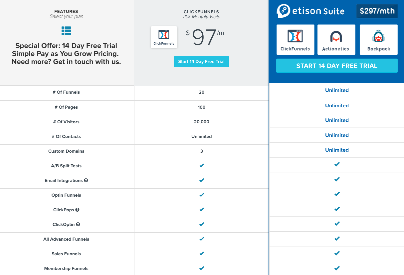Image resolution: width=404 pixels, height=275 pixels.
Task: Open the Email Integrations help question mark
Action: click(86, 180)
